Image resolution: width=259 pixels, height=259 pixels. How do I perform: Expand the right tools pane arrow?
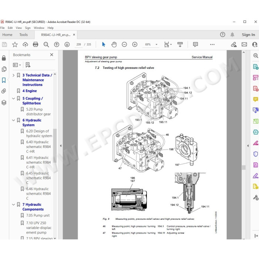[x=248, y=146]
